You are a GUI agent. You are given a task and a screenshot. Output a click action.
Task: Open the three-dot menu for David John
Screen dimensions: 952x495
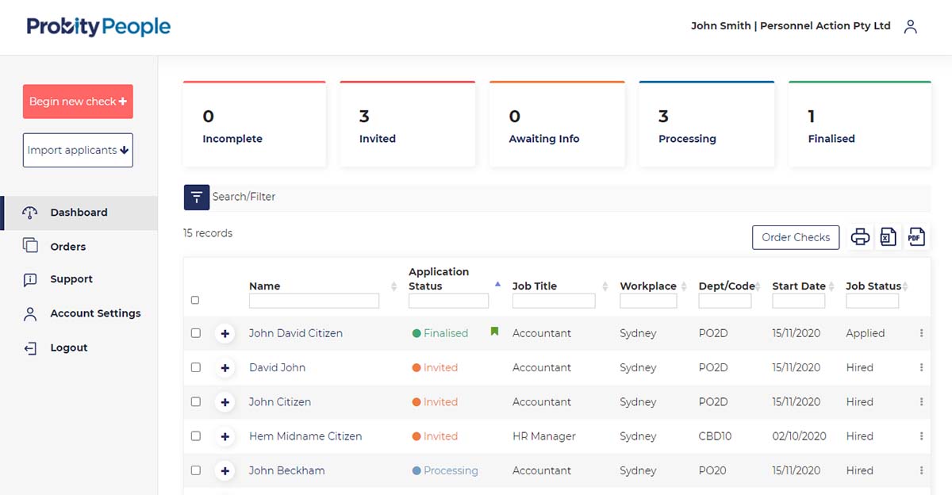(921, 367)
